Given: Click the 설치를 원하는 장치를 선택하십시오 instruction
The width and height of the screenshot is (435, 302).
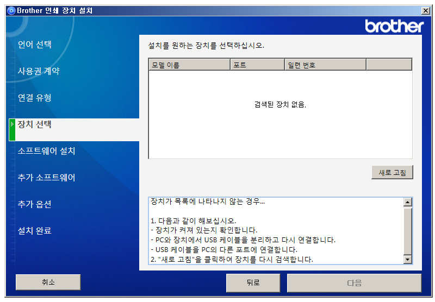Looking at the screenshot, I should click(206, 46).
